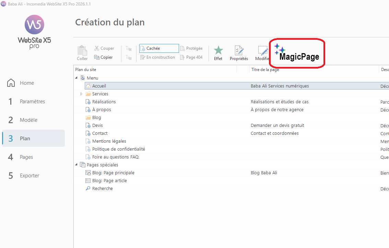
Task: Click the Effet star icon
Action: [x=218, y=51]
